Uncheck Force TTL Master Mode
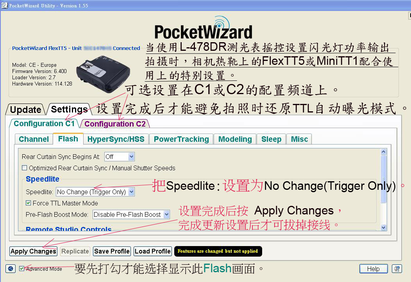Image resolution: width=411 pixels, height=282 pixels. [x=28, y=203]
